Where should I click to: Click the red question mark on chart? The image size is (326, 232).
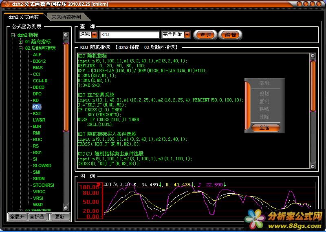tap(99, 185)
